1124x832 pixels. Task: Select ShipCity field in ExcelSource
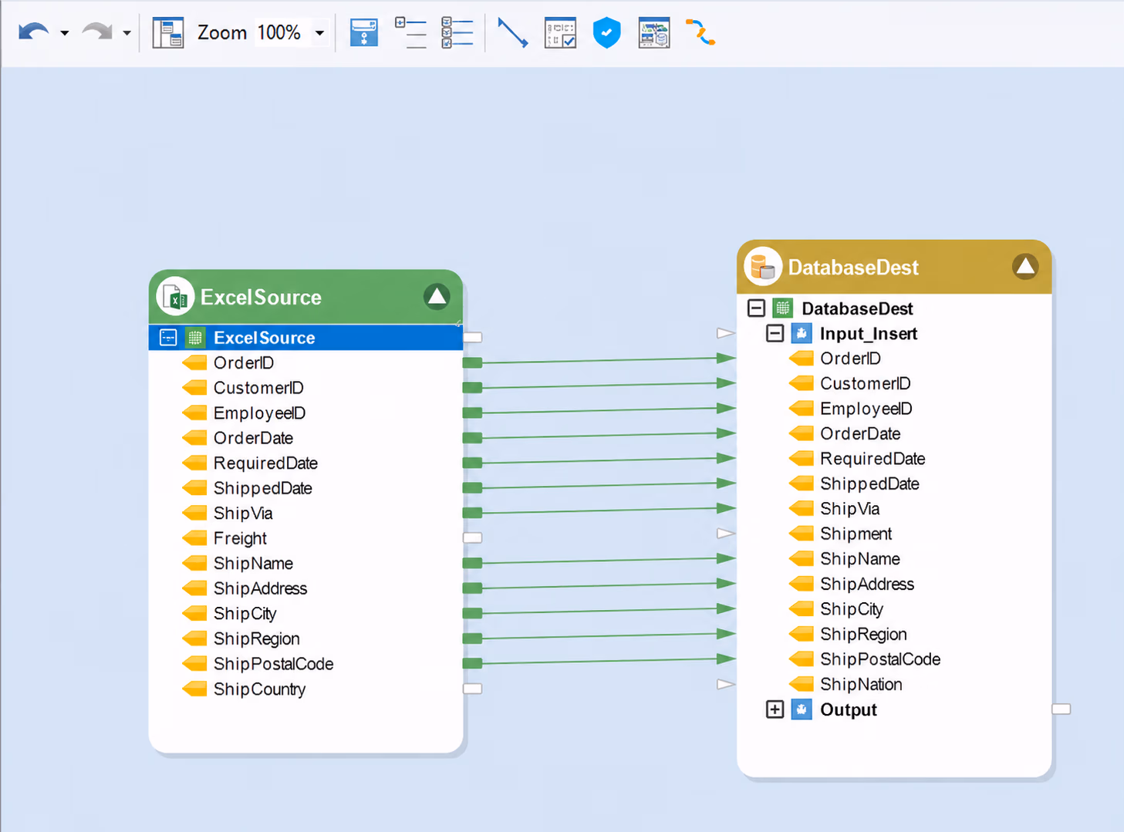click(x=245, y=613)
